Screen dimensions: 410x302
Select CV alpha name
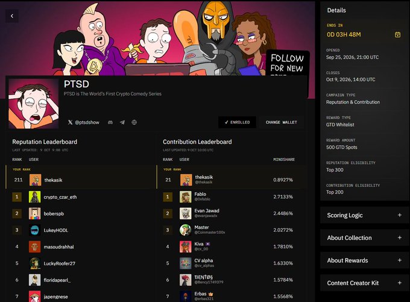[204, 260]
